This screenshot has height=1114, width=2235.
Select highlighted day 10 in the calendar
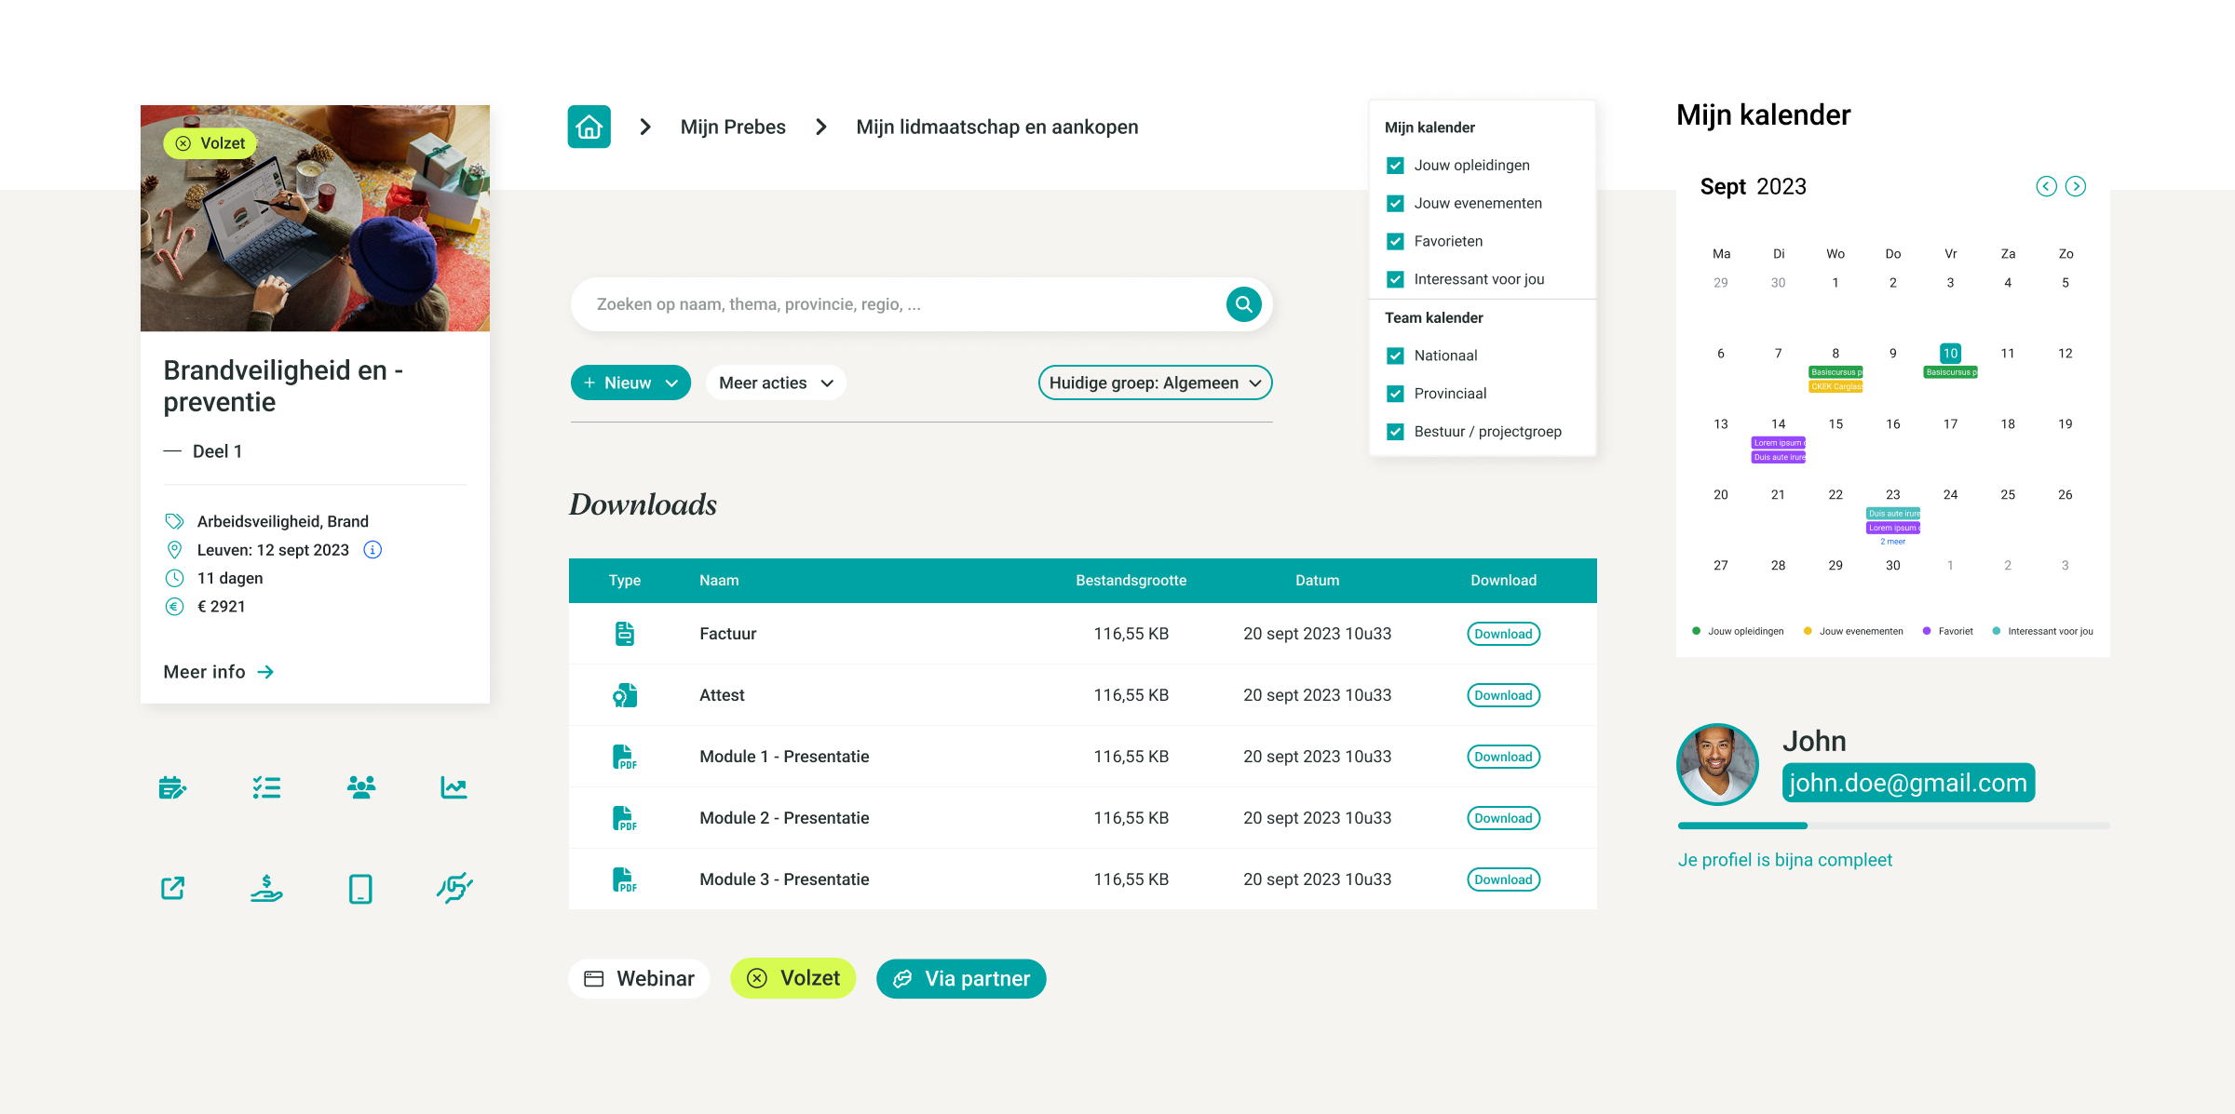click(1950, 353)
